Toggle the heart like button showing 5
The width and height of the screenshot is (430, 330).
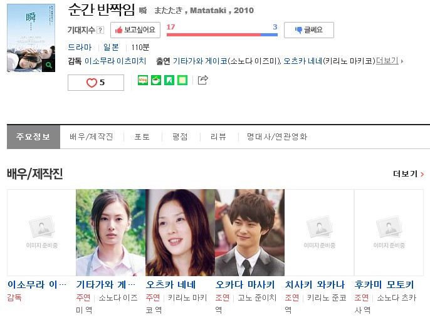pos(96,83)
